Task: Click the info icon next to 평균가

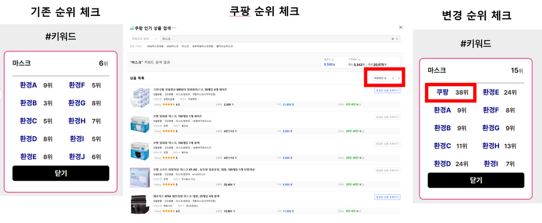Action: 332,60
